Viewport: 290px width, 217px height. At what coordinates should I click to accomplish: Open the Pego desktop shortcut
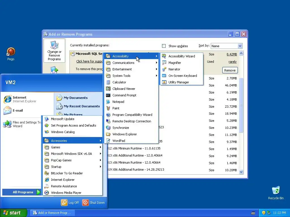click(11, 54)
